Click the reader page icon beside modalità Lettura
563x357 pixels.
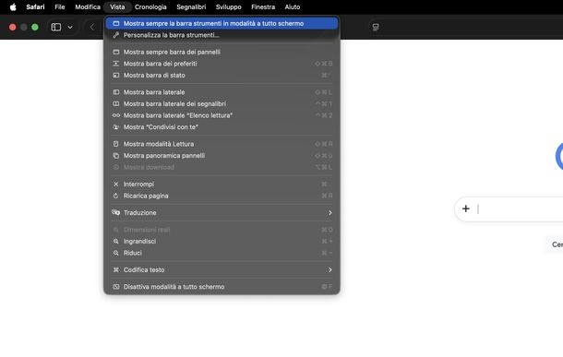pos(116,144)
